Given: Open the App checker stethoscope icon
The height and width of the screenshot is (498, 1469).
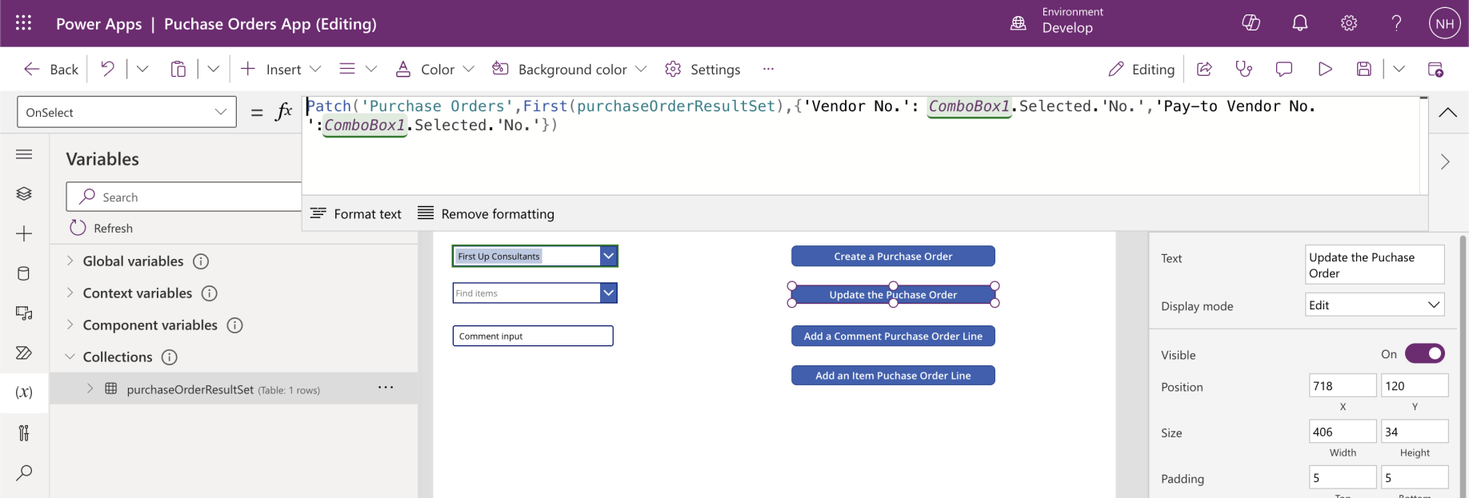Looking at the screenshot, I should pyautogui.click(x=1243, y=70).
